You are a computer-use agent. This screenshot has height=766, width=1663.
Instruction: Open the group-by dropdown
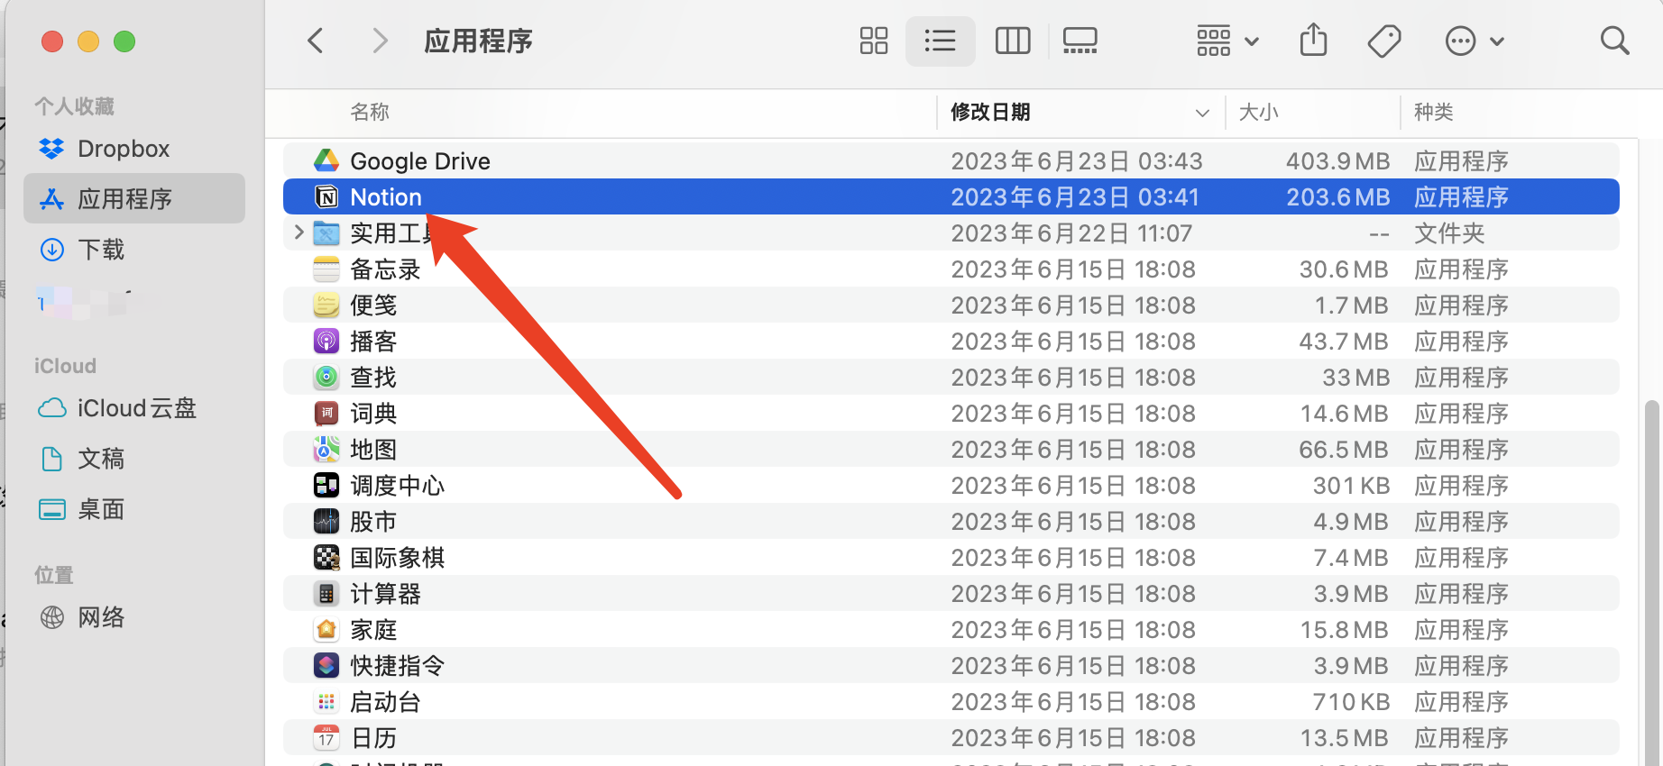click(x=1227, y=41)
